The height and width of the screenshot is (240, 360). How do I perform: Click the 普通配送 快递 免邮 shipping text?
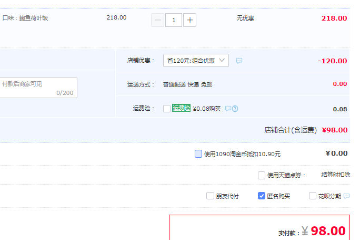coord(187,84)
